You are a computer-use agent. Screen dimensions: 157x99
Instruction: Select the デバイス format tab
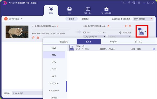[x=138, y=42]
